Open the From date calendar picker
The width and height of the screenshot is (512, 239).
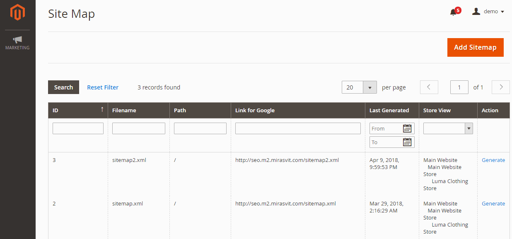(x=407, y=128)
